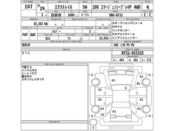Click the Registration No. header
The height and width of the screenshot is (131, 174).
click(x=80, y=19)
